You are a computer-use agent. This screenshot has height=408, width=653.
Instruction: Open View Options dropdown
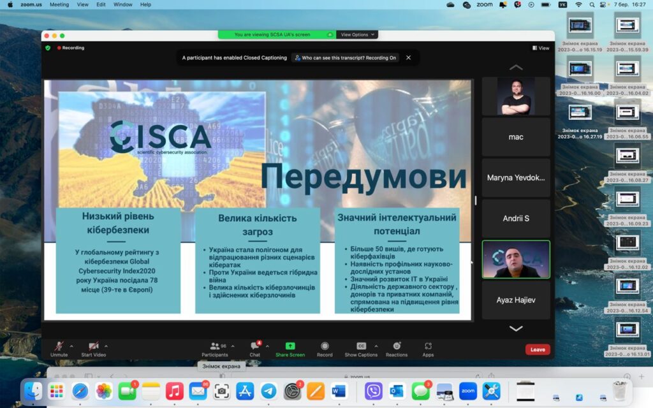pos(357,34)
